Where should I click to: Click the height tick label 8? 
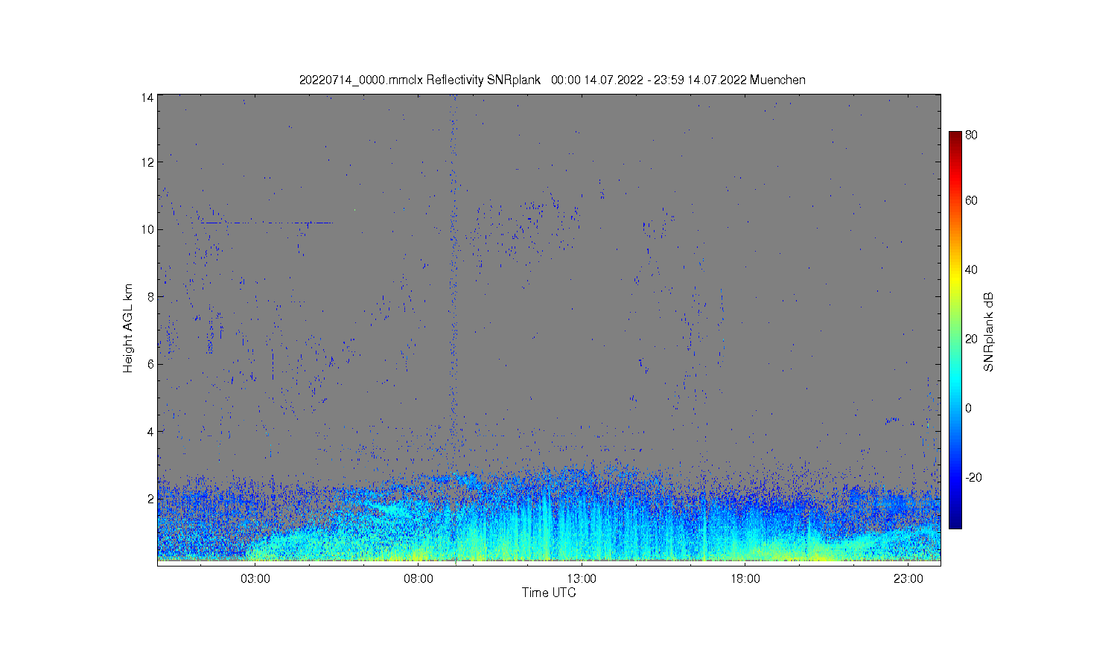point(150,296)
